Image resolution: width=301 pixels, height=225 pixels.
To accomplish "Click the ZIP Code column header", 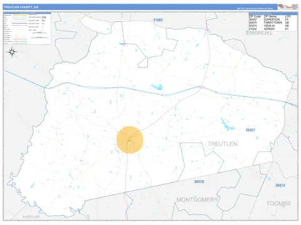I will point(255,16).
